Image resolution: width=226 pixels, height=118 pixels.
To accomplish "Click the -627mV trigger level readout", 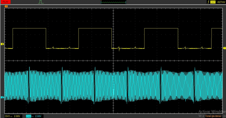I will pyautogui.click(x=221, y=2).
